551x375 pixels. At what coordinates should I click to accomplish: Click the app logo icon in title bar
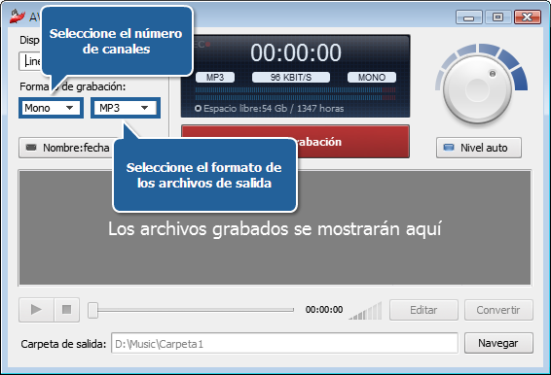pos(18,17)
